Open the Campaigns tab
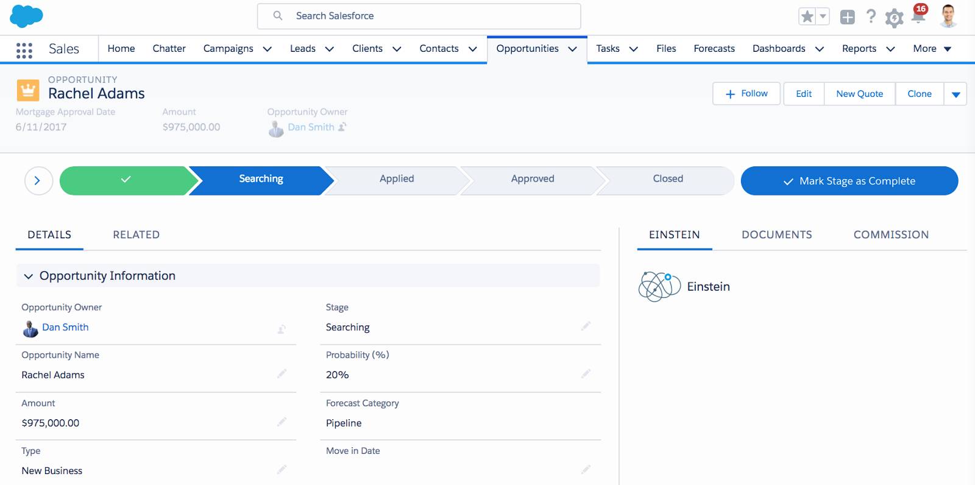 pyautogui.click(x=228, y=49)
